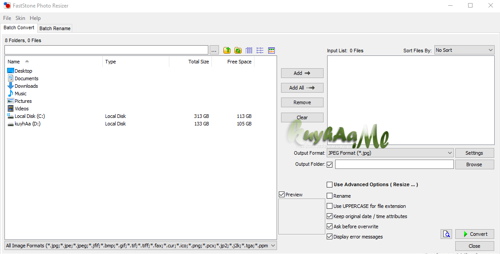Switch to the Batch Convert tab
This screenshot has height=254, width=500.
point(19,28)
